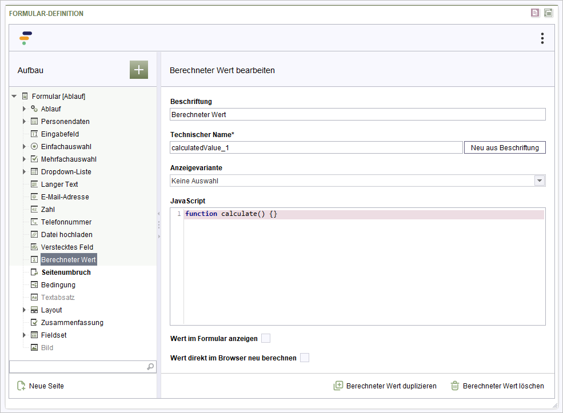Expand the Layout tree node
Image resolution: width=563 pixels, height=413 pixels.
pyautogui.click(x=24, y=310)
